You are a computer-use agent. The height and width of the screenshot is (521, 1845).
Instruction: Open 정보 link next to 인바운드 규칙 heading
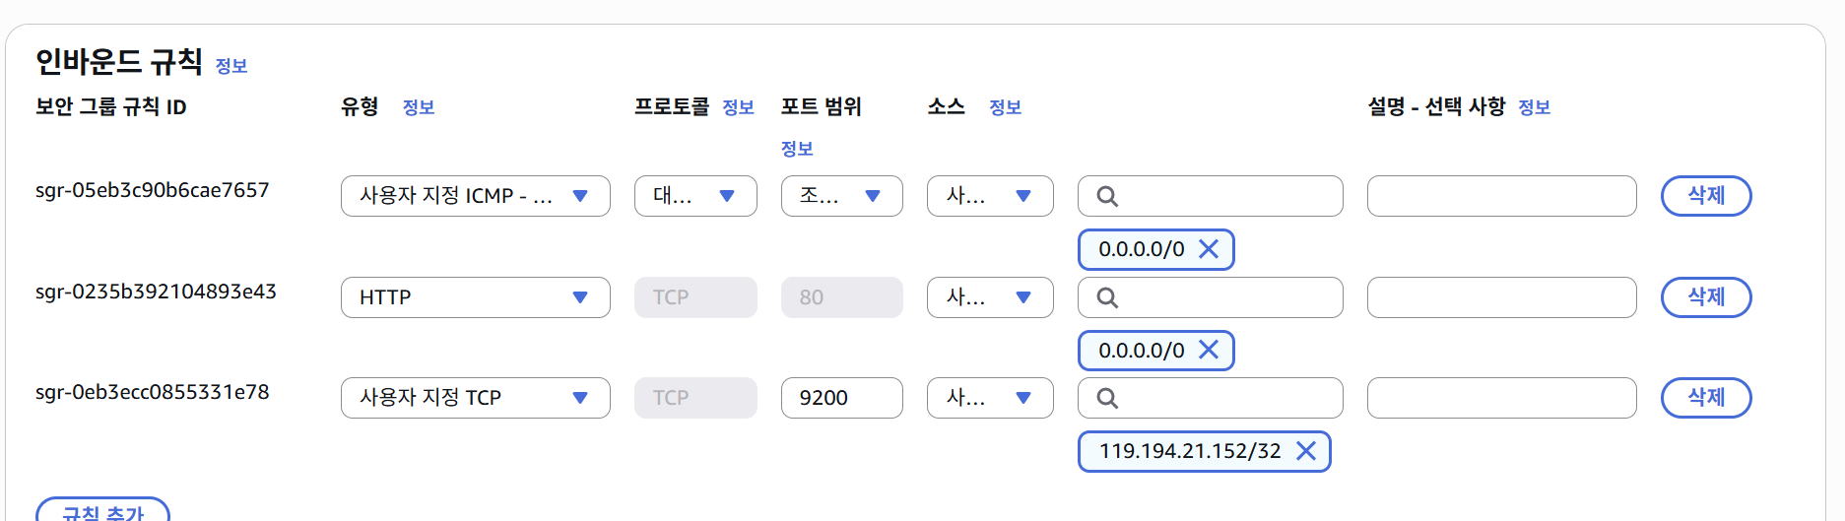pos(231,66)
